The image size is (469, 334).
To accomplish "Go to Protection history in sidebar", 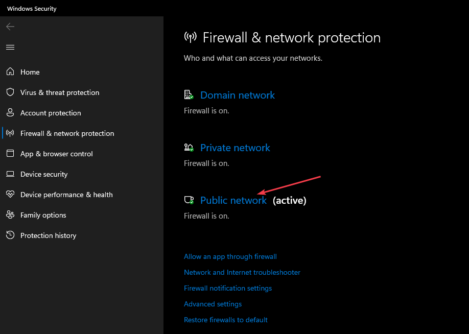I will point(48,235).
